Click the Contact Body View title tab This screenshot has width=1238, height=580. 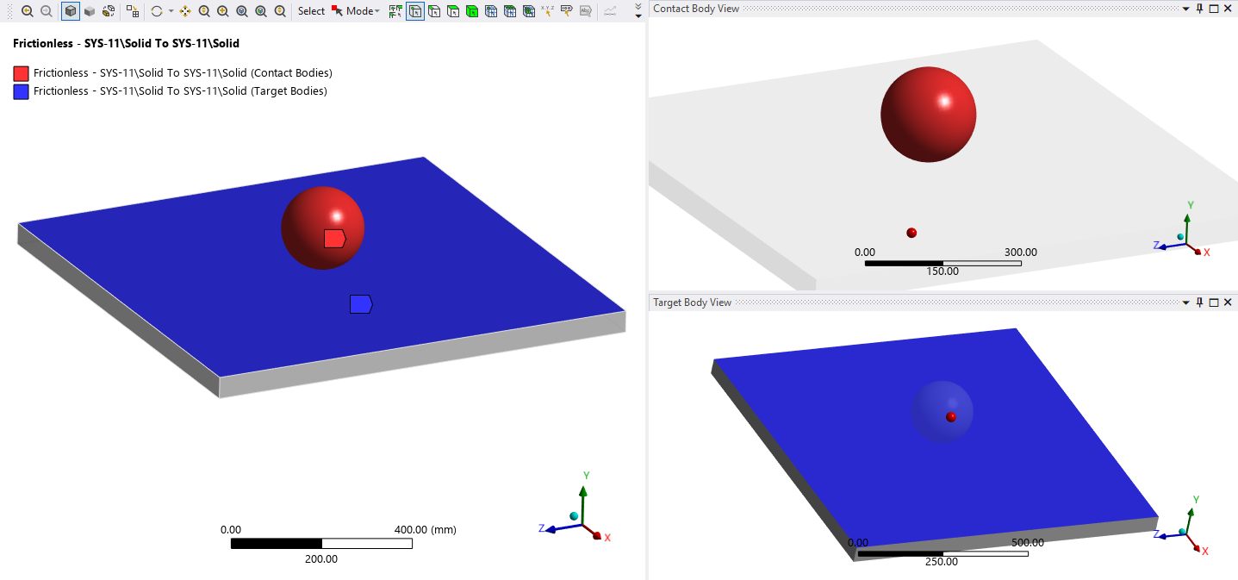696,8
